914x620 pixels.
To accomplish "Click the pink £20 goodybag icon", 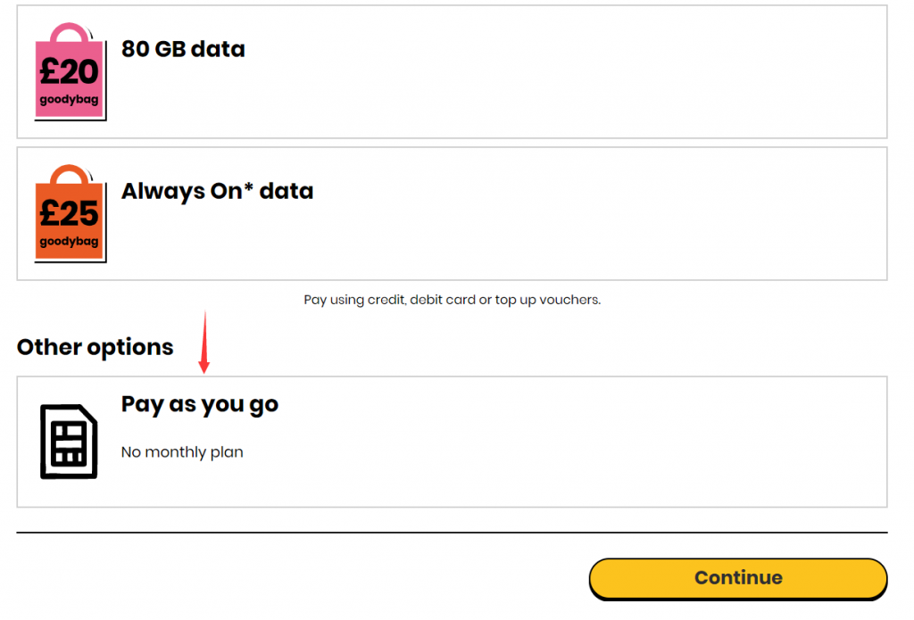I will 70,71.
